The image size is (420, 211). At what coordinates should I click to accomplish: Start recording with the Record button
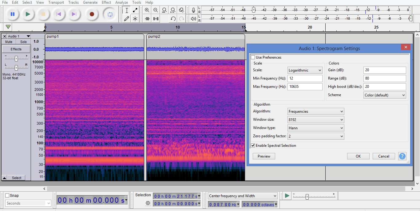[92, 14]
